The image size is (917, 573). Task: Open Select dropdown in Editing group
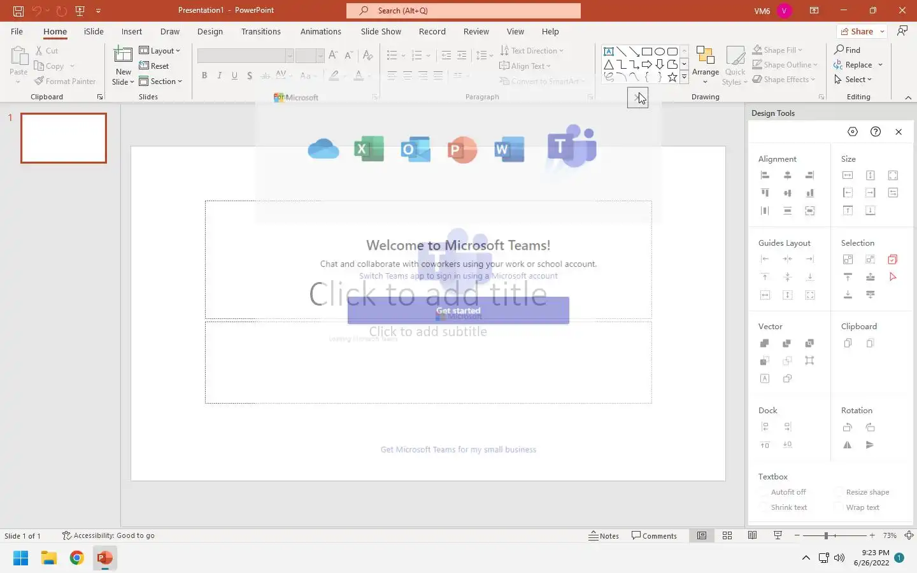(x=853, y=80)
